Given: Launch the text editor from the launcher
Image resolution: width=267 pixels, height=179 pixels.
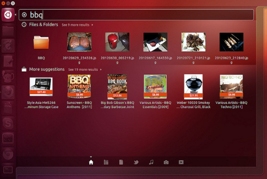Looking at the screenshot, I should pos(8,61).
